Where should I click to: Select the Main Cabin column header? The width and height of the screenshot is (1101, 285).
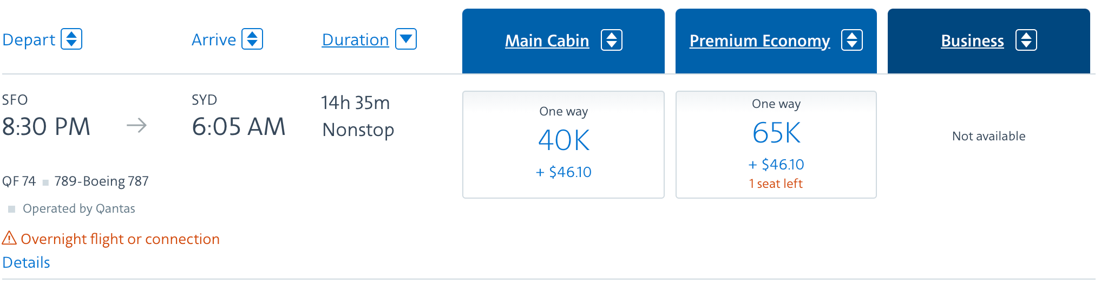[x=547, y=41]
